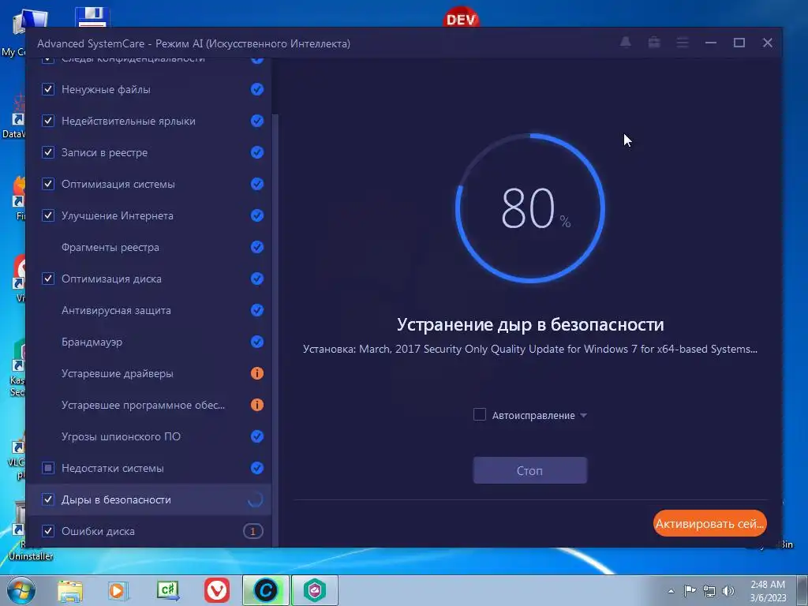Click orange warning icon for Устаревшие драйверы
The image size is (808, 606).
[x=257, y=373]
